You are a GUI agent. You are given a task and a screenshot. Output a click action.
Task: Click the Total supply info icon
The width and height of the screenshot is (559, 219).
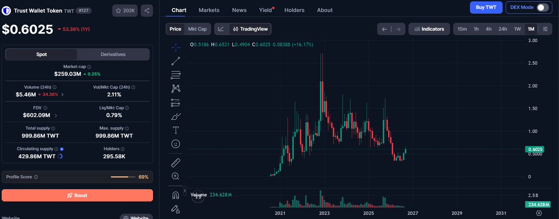click(x=53, y=128)
